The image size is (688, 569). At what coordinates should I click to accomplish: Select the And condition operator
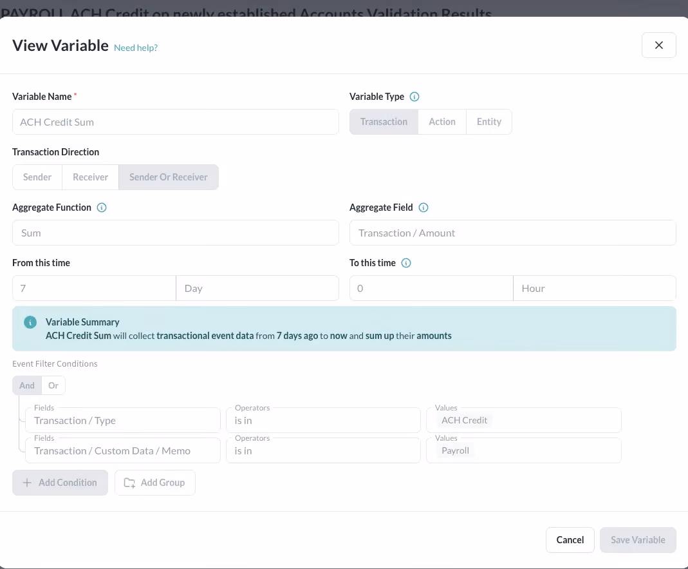point(27,385)
